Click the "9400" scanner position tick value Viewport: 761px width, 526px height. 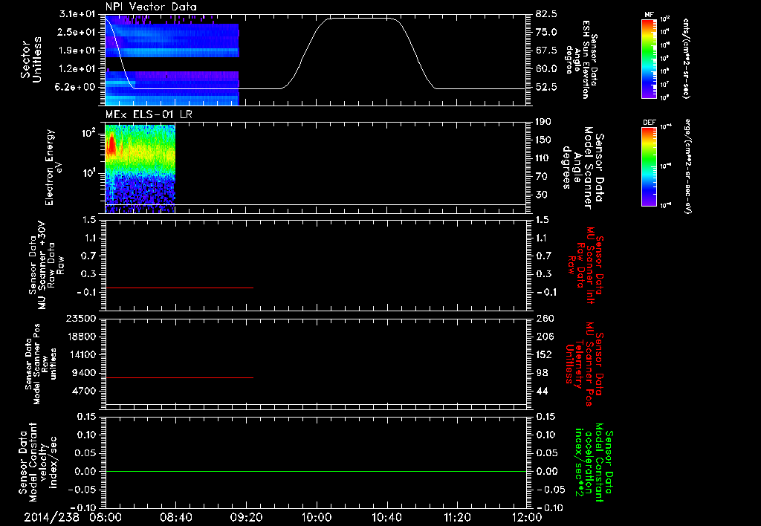coord(85,373)
